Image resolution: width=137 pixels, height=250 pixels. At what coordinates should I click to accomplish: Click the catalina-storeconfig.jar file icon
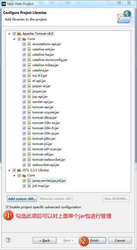(x=29, y=60)
